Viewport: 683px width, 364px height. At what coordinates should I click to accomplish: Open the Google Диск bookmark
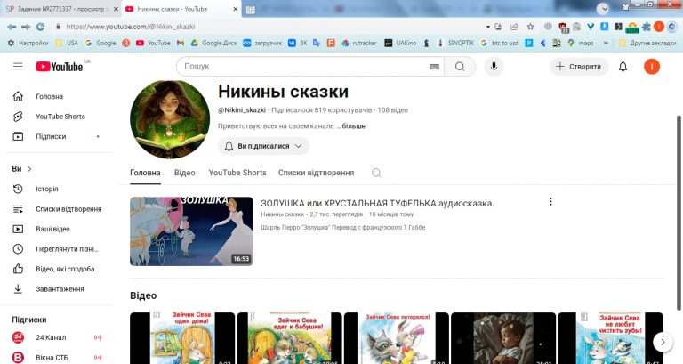213,43
